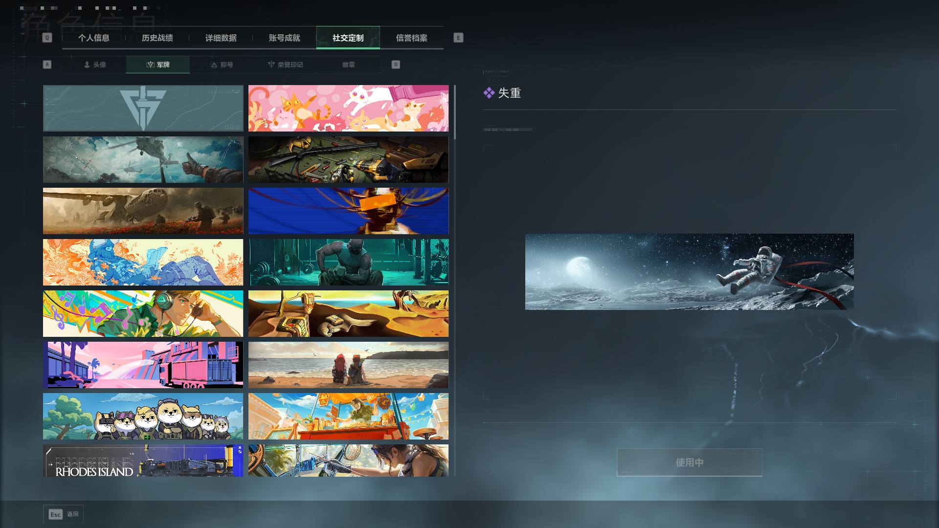This screenshot has width=939, height=528.
Task: Click the astronaut preview banner image
Action: tap(690, 272)
